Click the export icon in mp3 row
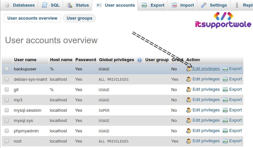 coord(225,100)
